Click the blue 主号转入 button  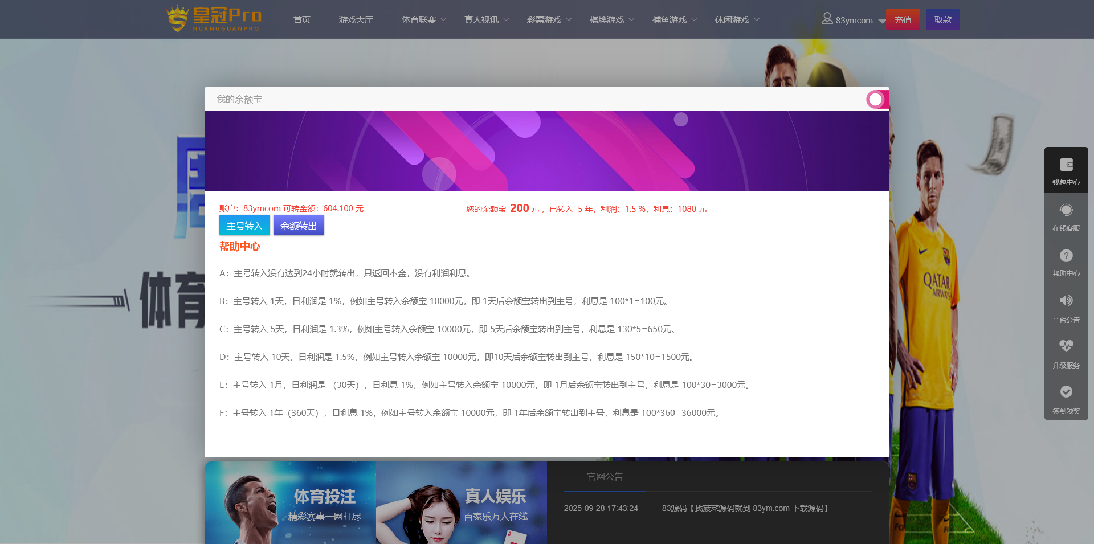pyautogui.click(x=244, y=226)
